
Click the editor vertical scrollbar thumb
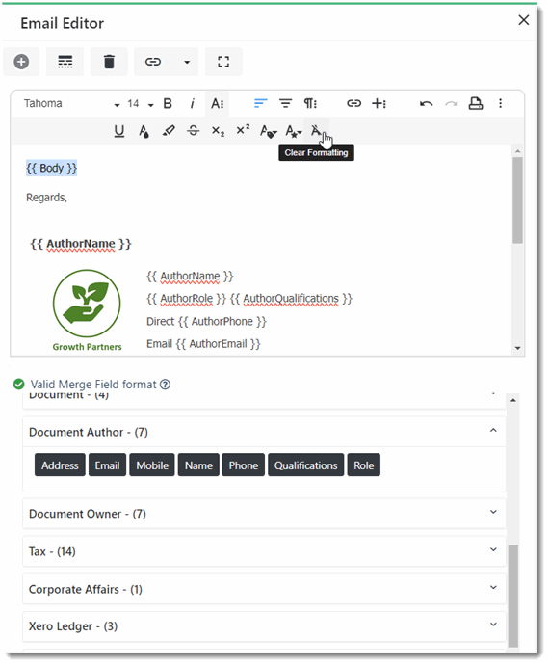click(517, 200)
